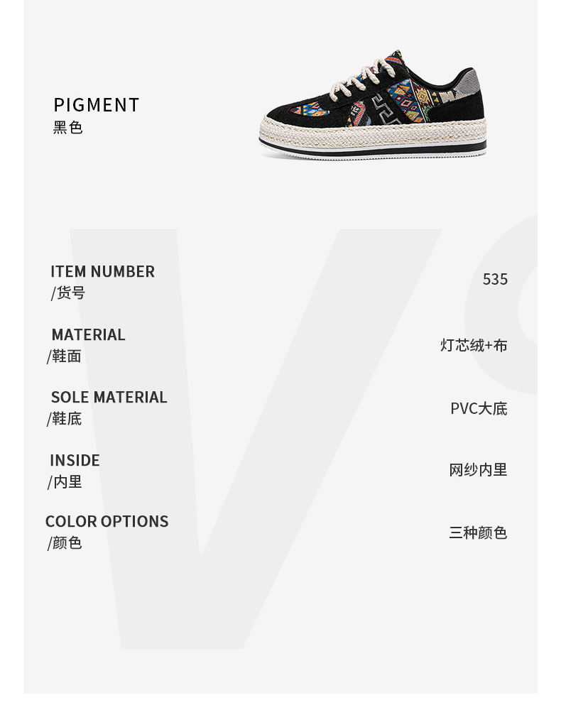The width and height of the screenshot is (561, 710).
Task: Click the /内里 sublabel
Action: tap(65, 482)
